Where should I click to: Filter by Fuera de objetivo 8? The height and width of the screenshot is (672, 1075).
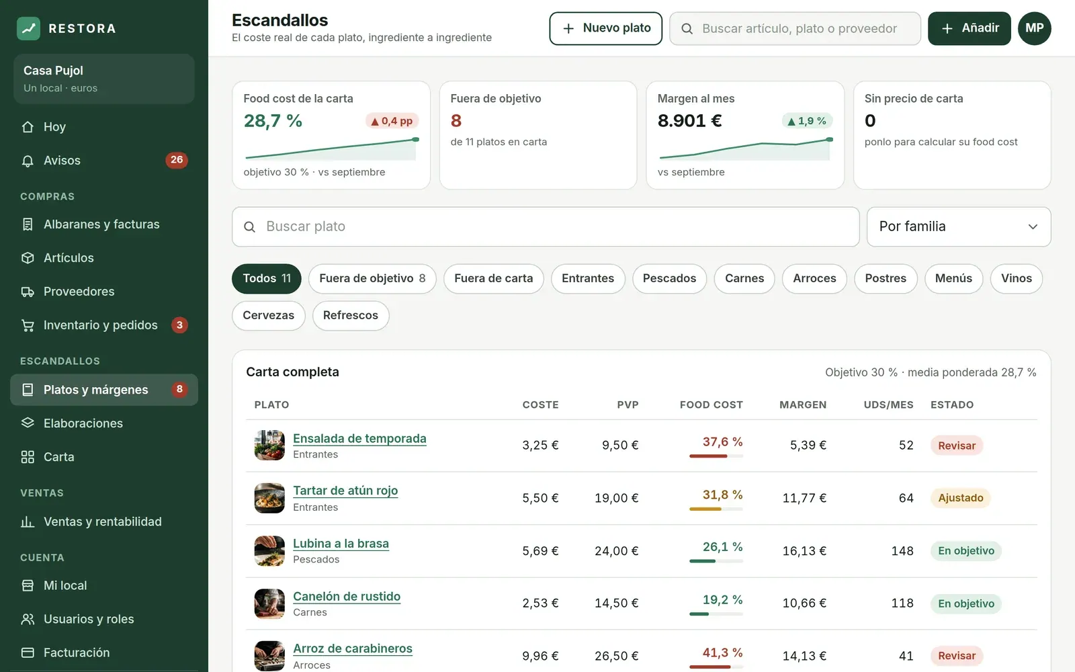[372, 279]
